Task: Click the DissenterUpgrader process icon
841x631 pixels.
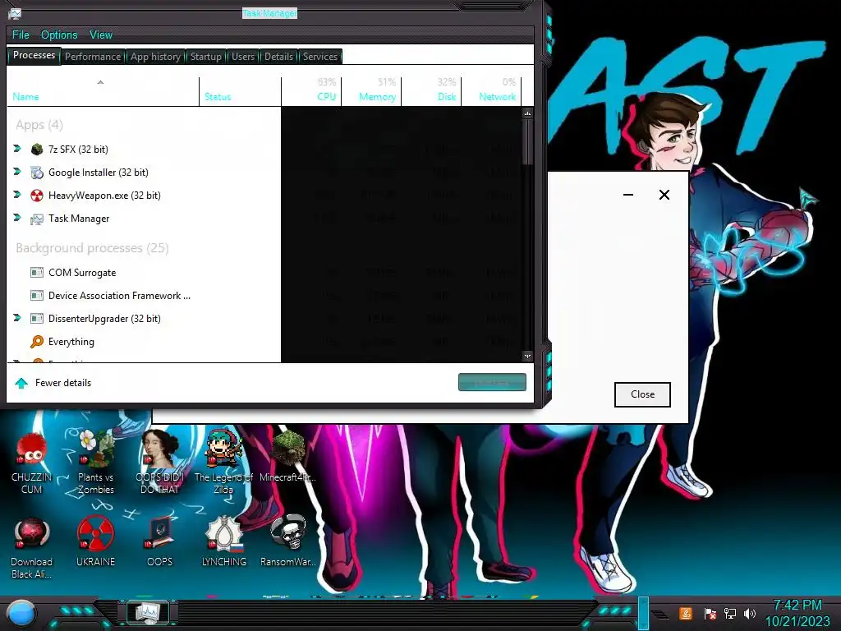Action: [36, 319]
